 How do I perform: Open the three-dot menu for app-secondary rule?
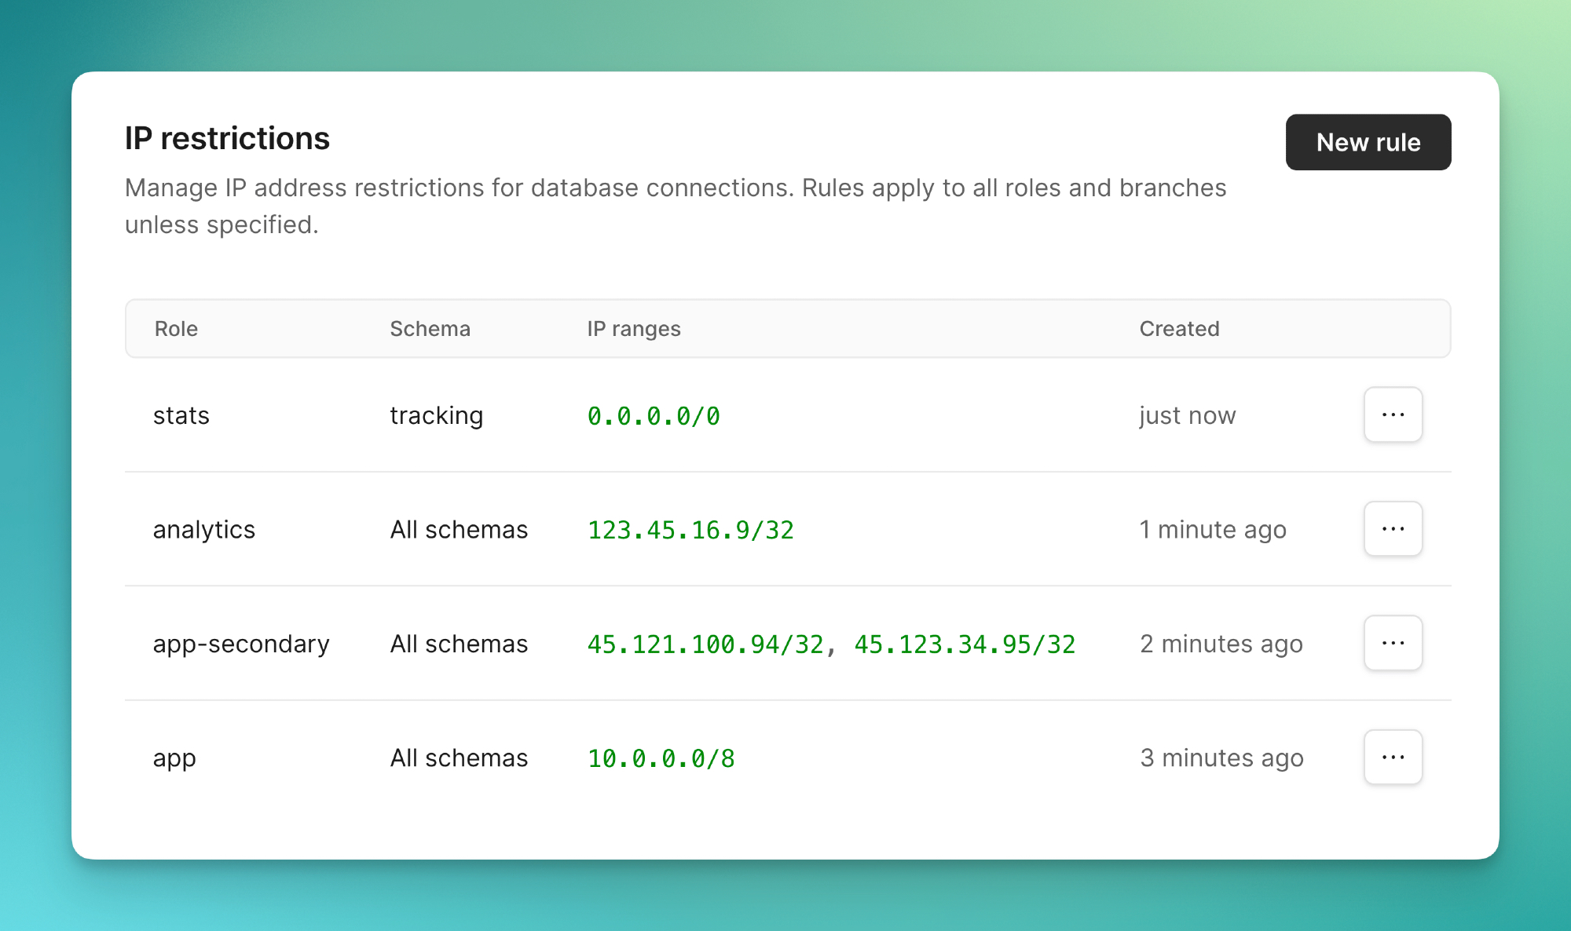[1393, 643]
